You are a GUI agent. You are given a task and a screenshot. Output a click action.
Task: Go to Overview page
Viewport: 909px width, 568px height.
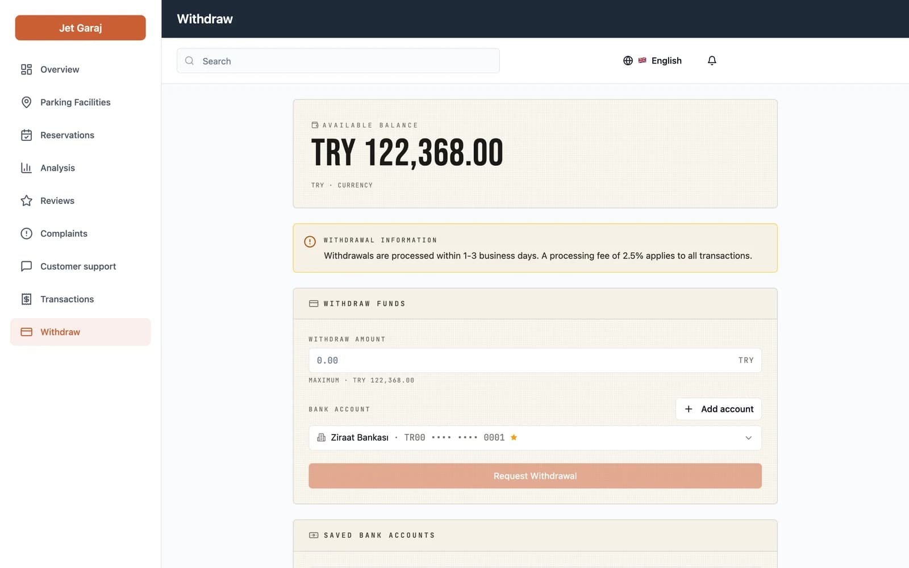click(x=80, y=69)
